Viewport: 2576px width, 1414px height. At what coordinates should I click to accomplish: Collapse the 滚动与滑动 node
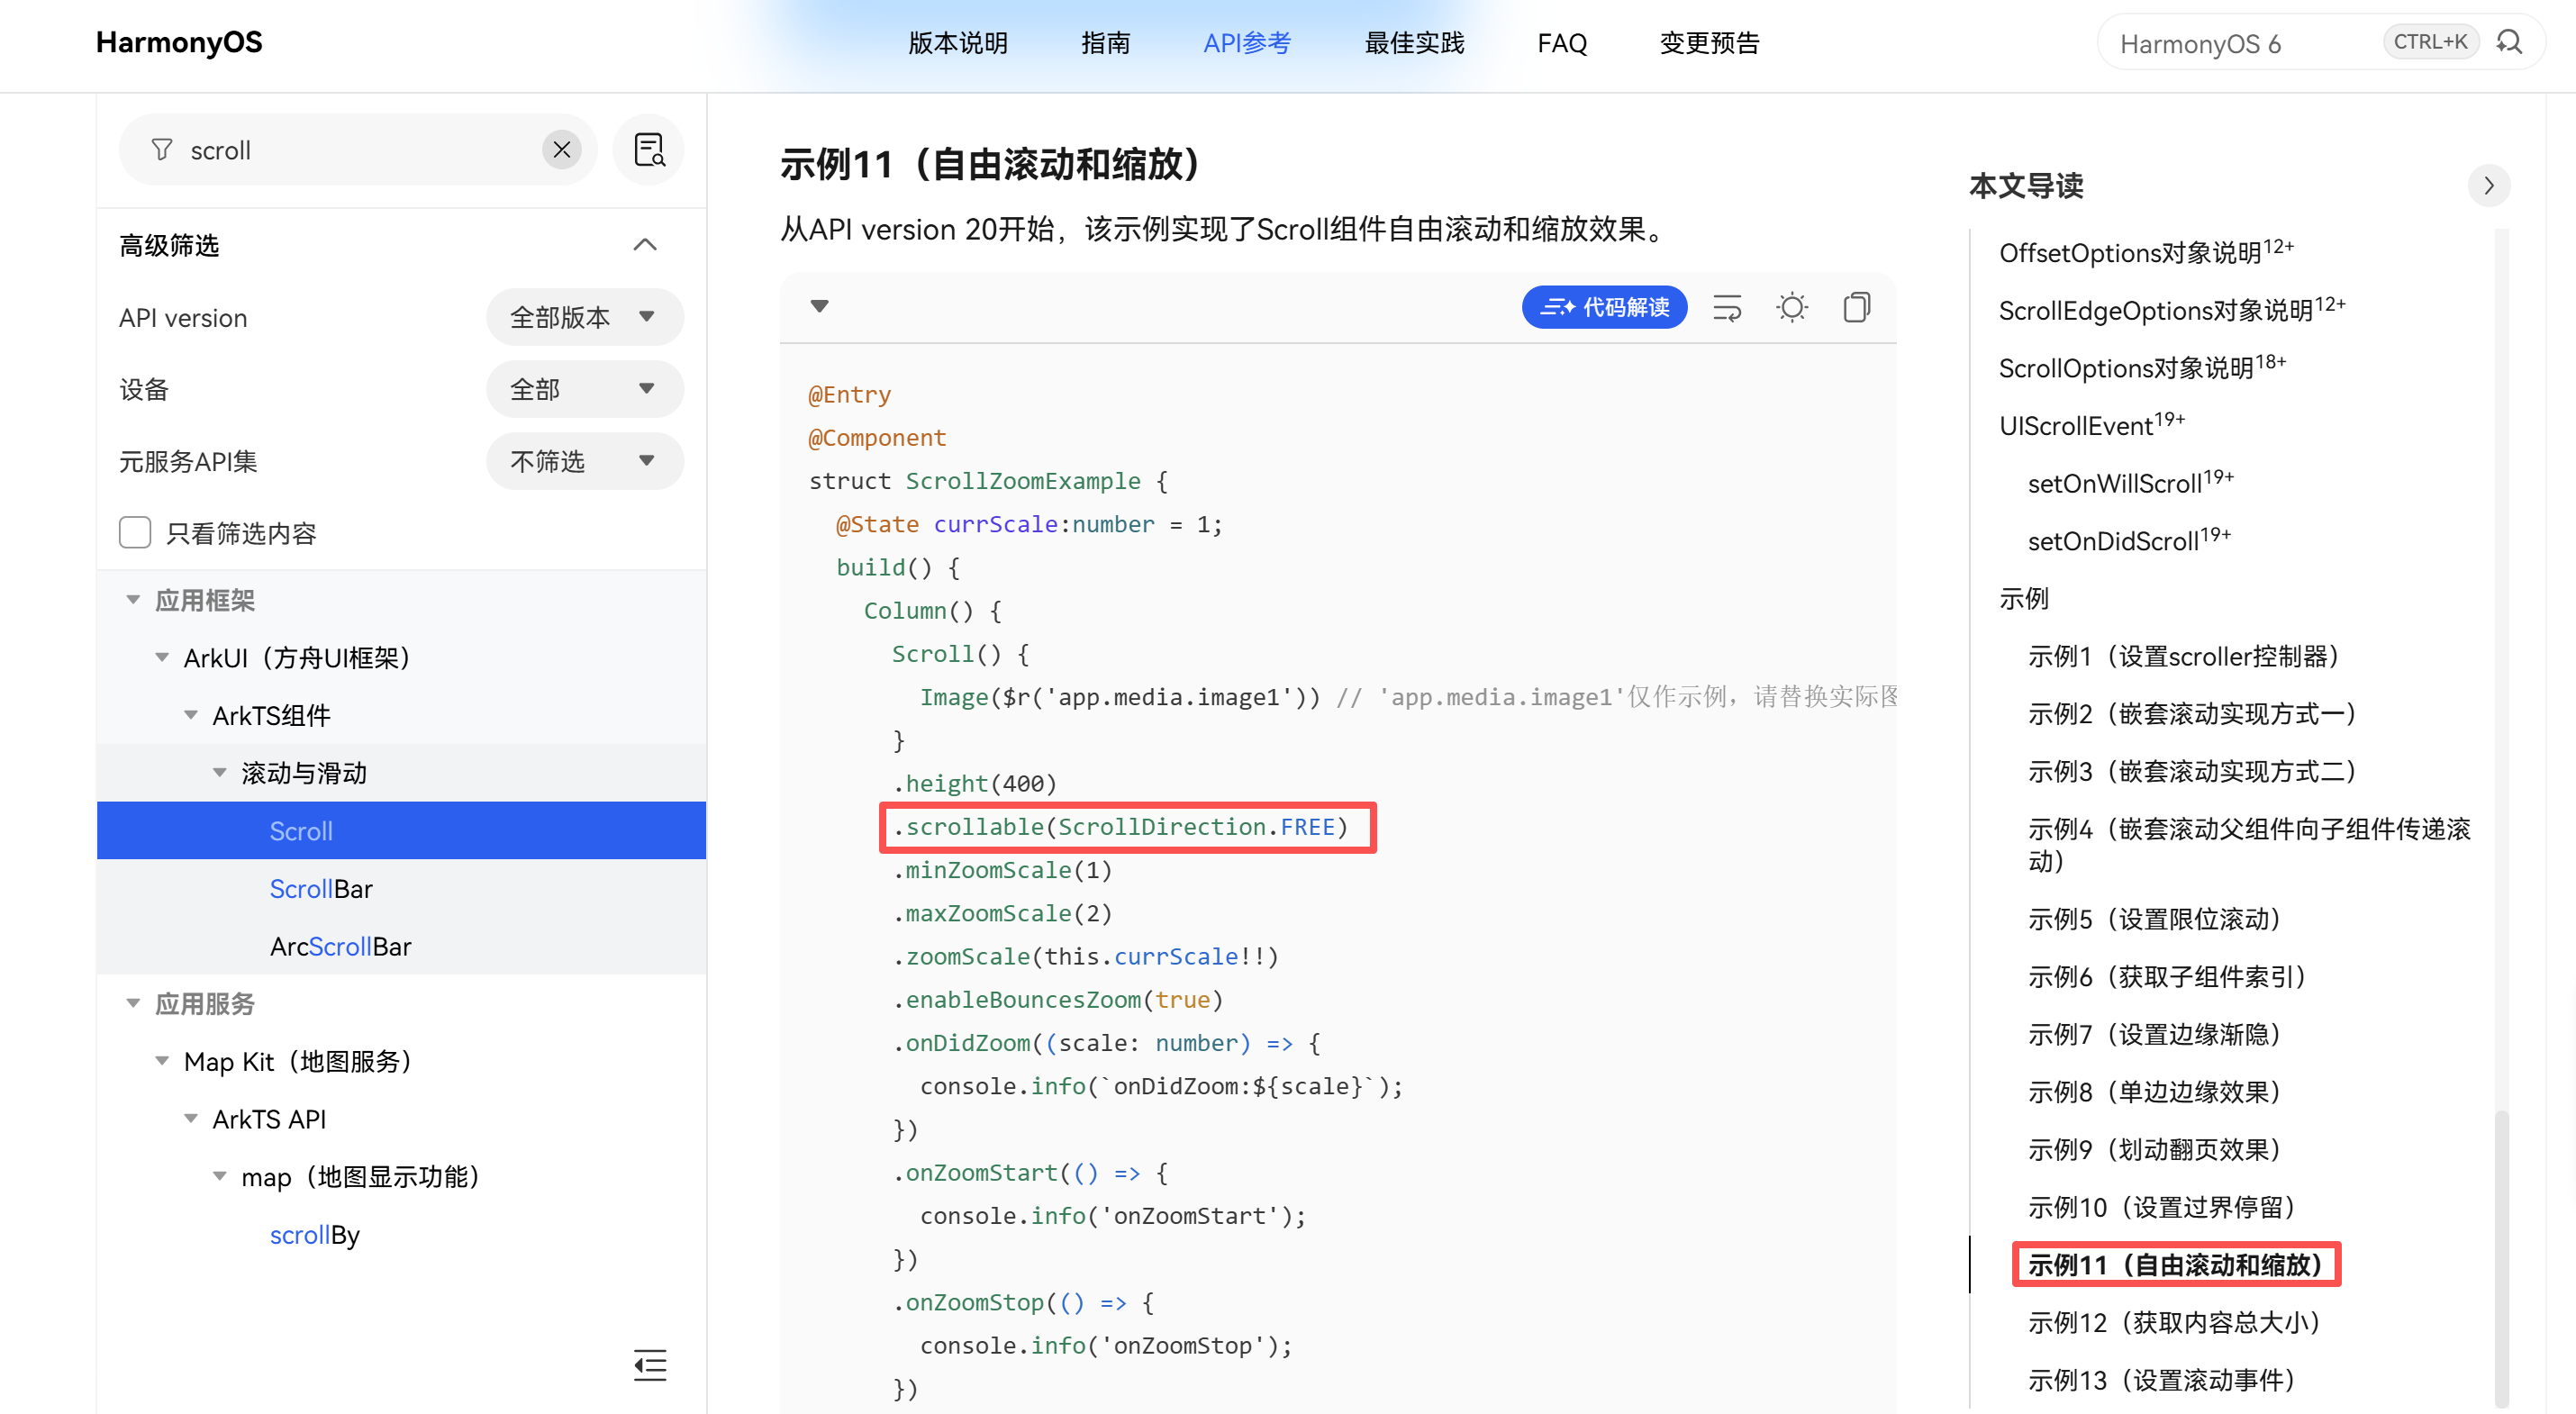click(220, 773)
